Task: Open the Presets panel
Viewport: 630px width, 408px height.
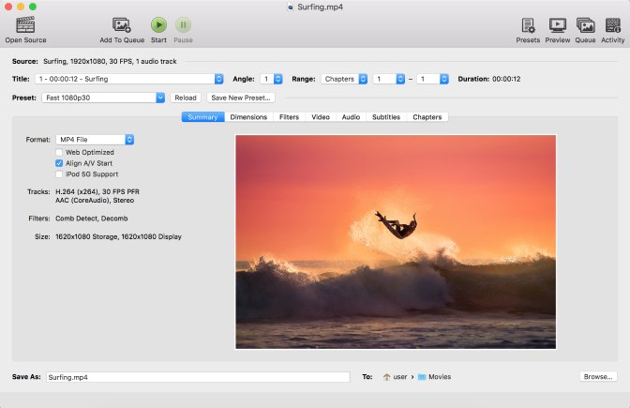Action: pos(528,30)
